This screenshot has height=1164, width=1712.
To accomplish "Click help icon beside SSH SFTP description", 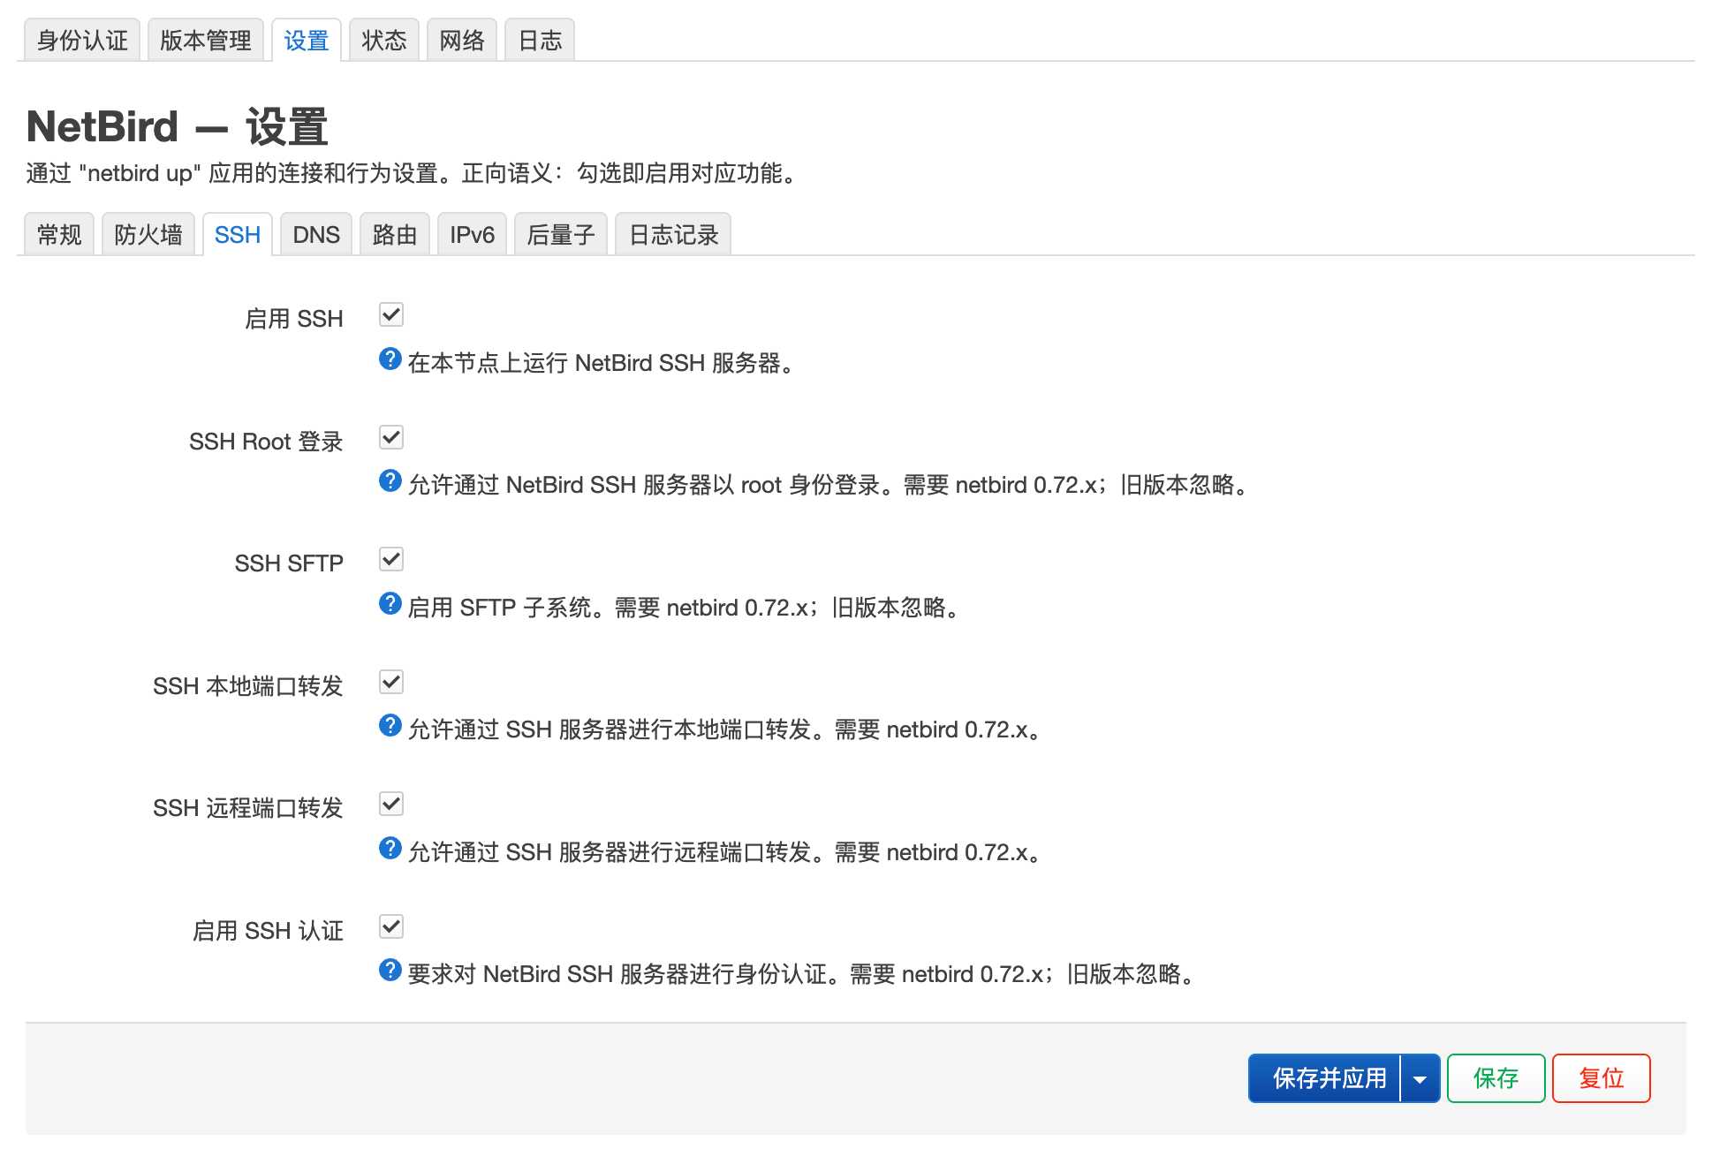I will pos(390,603).
